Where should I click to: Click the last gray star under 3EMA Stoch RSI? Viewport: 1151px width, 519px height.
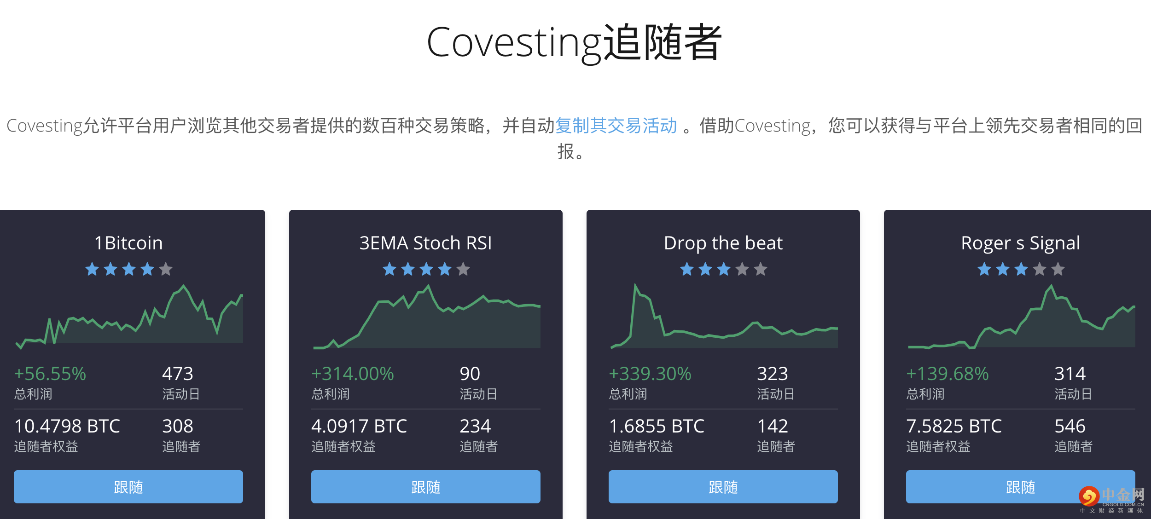click(x=463, y=269)
